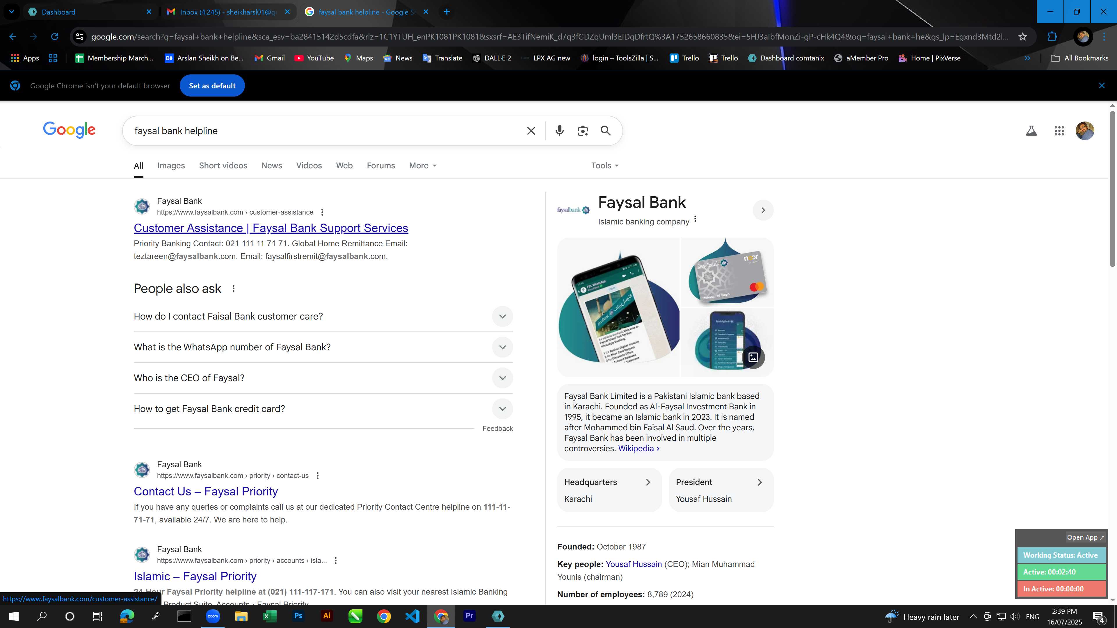Viewport: 1117px width, 628px height.
Task: Open the tab search dropdown arrow
Action: 12,12
